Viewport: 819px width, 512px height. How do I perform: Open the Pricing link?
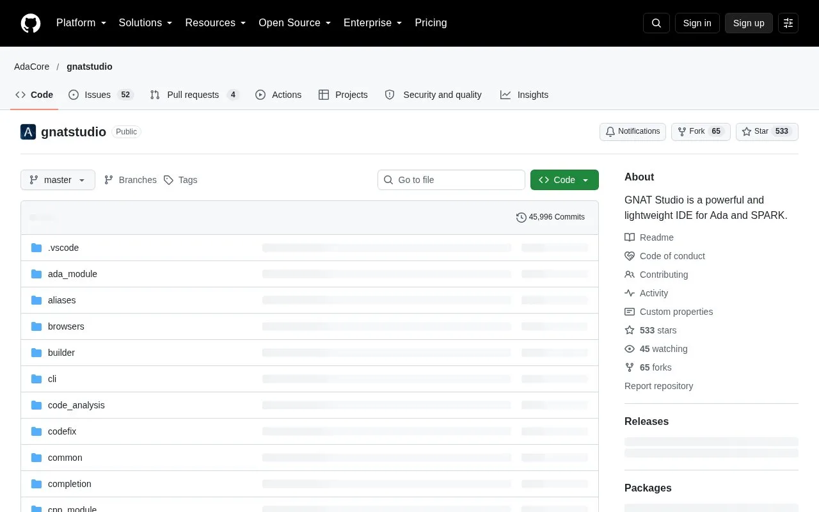[431, 23]
